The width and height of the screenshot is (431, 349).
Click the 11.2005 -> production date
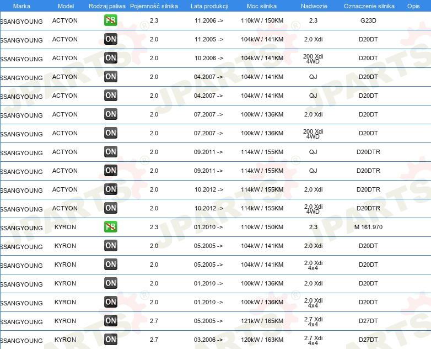pyautogui.click(x=209, y=39)
